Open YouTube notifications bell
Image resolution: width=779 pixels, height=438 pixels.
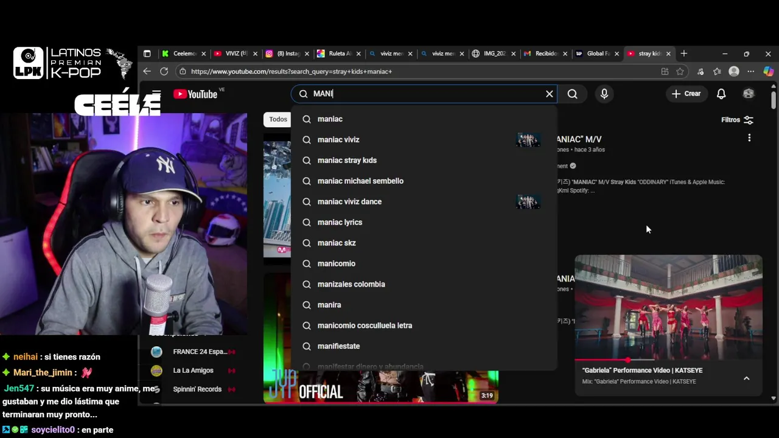click(721, 94)
